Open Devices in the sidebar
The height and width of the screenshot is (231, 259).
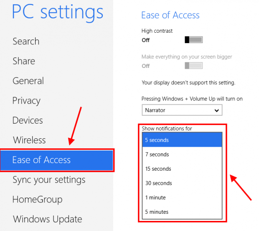28,120
